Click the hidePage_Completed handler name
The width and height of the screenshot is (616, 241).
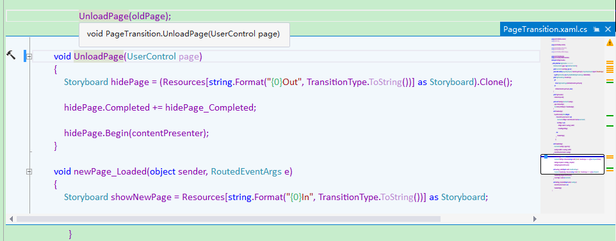coord(209,107)
